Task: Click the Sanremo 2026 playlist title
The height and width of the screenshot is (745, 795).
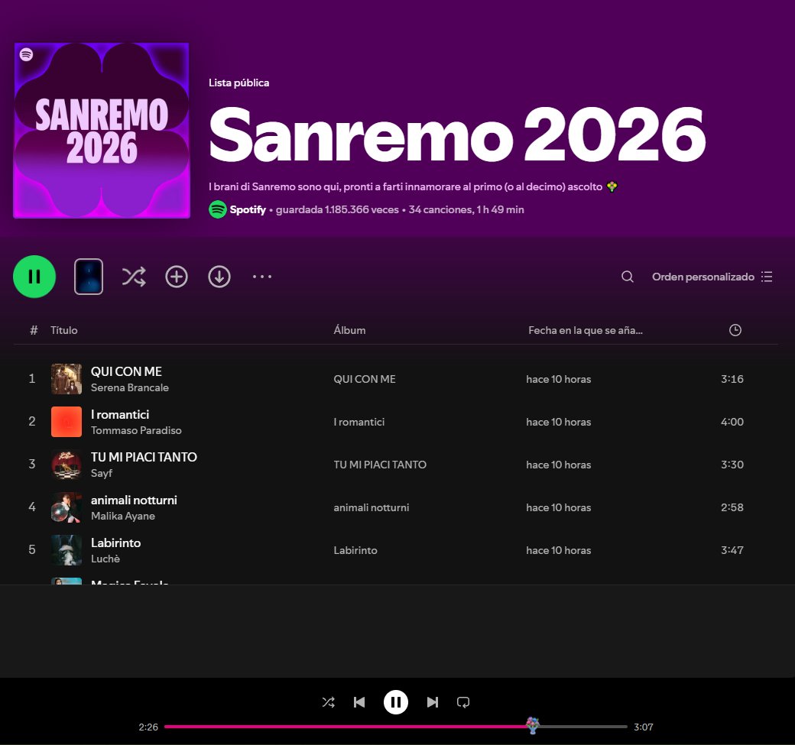Action: pyautogui.click(x=457, y=134)
